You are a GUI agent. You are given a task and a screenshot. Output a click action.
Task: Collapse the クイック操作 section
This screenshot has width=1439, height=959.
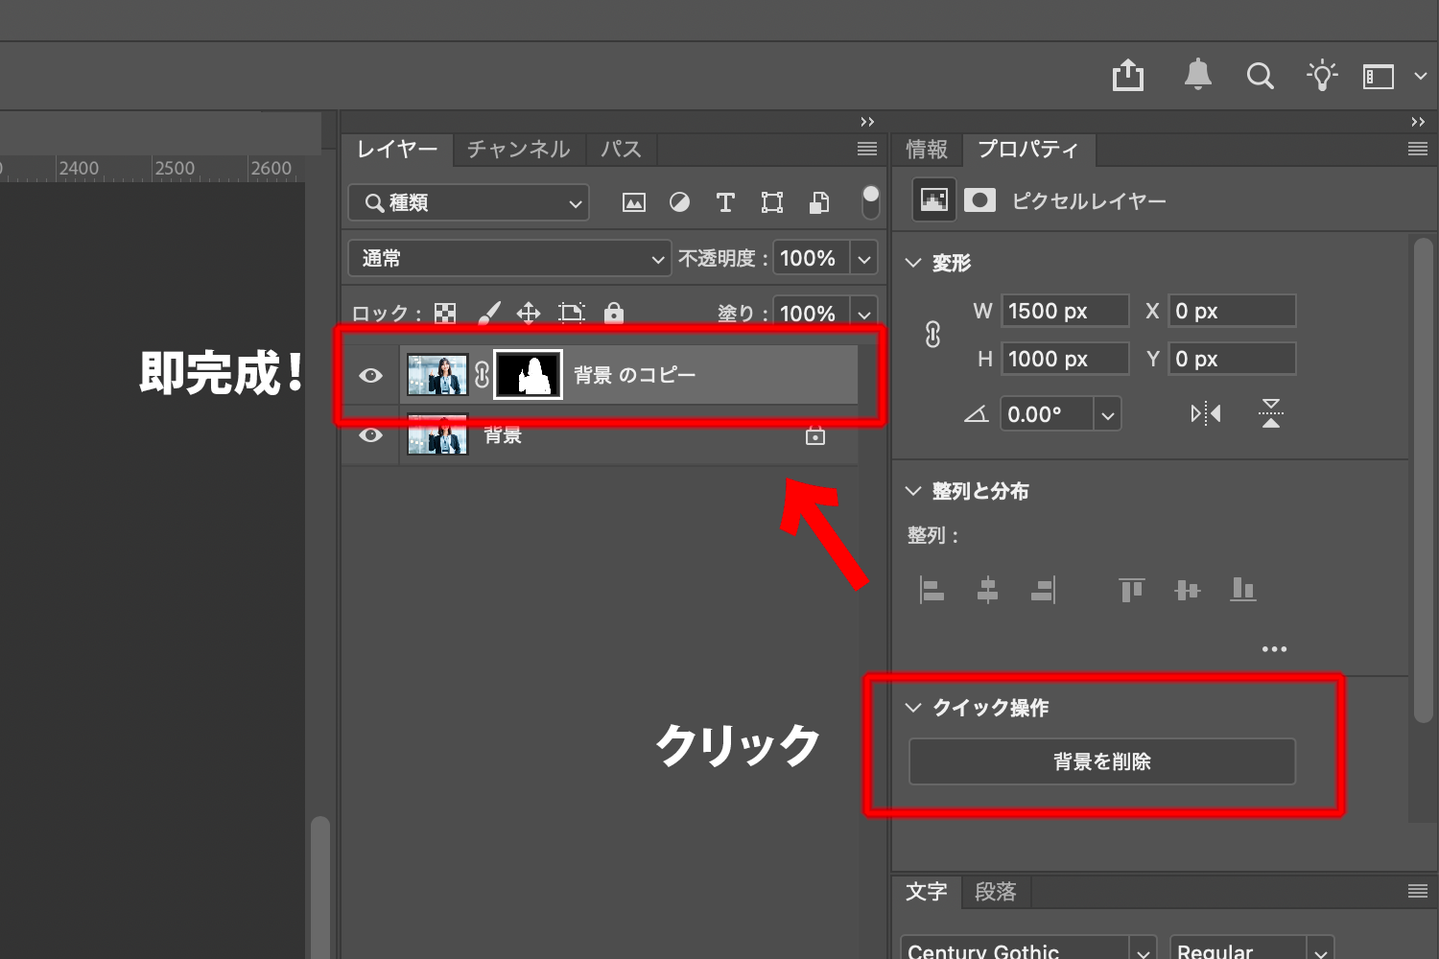point(913,708)
